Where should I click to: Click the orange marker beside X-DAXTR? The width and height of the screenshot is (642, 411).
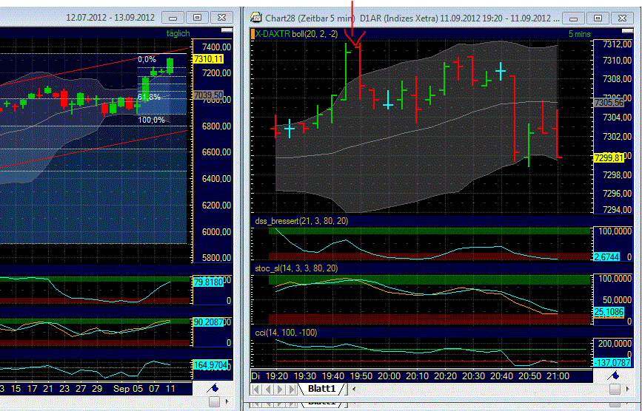(x=253, y=34)
